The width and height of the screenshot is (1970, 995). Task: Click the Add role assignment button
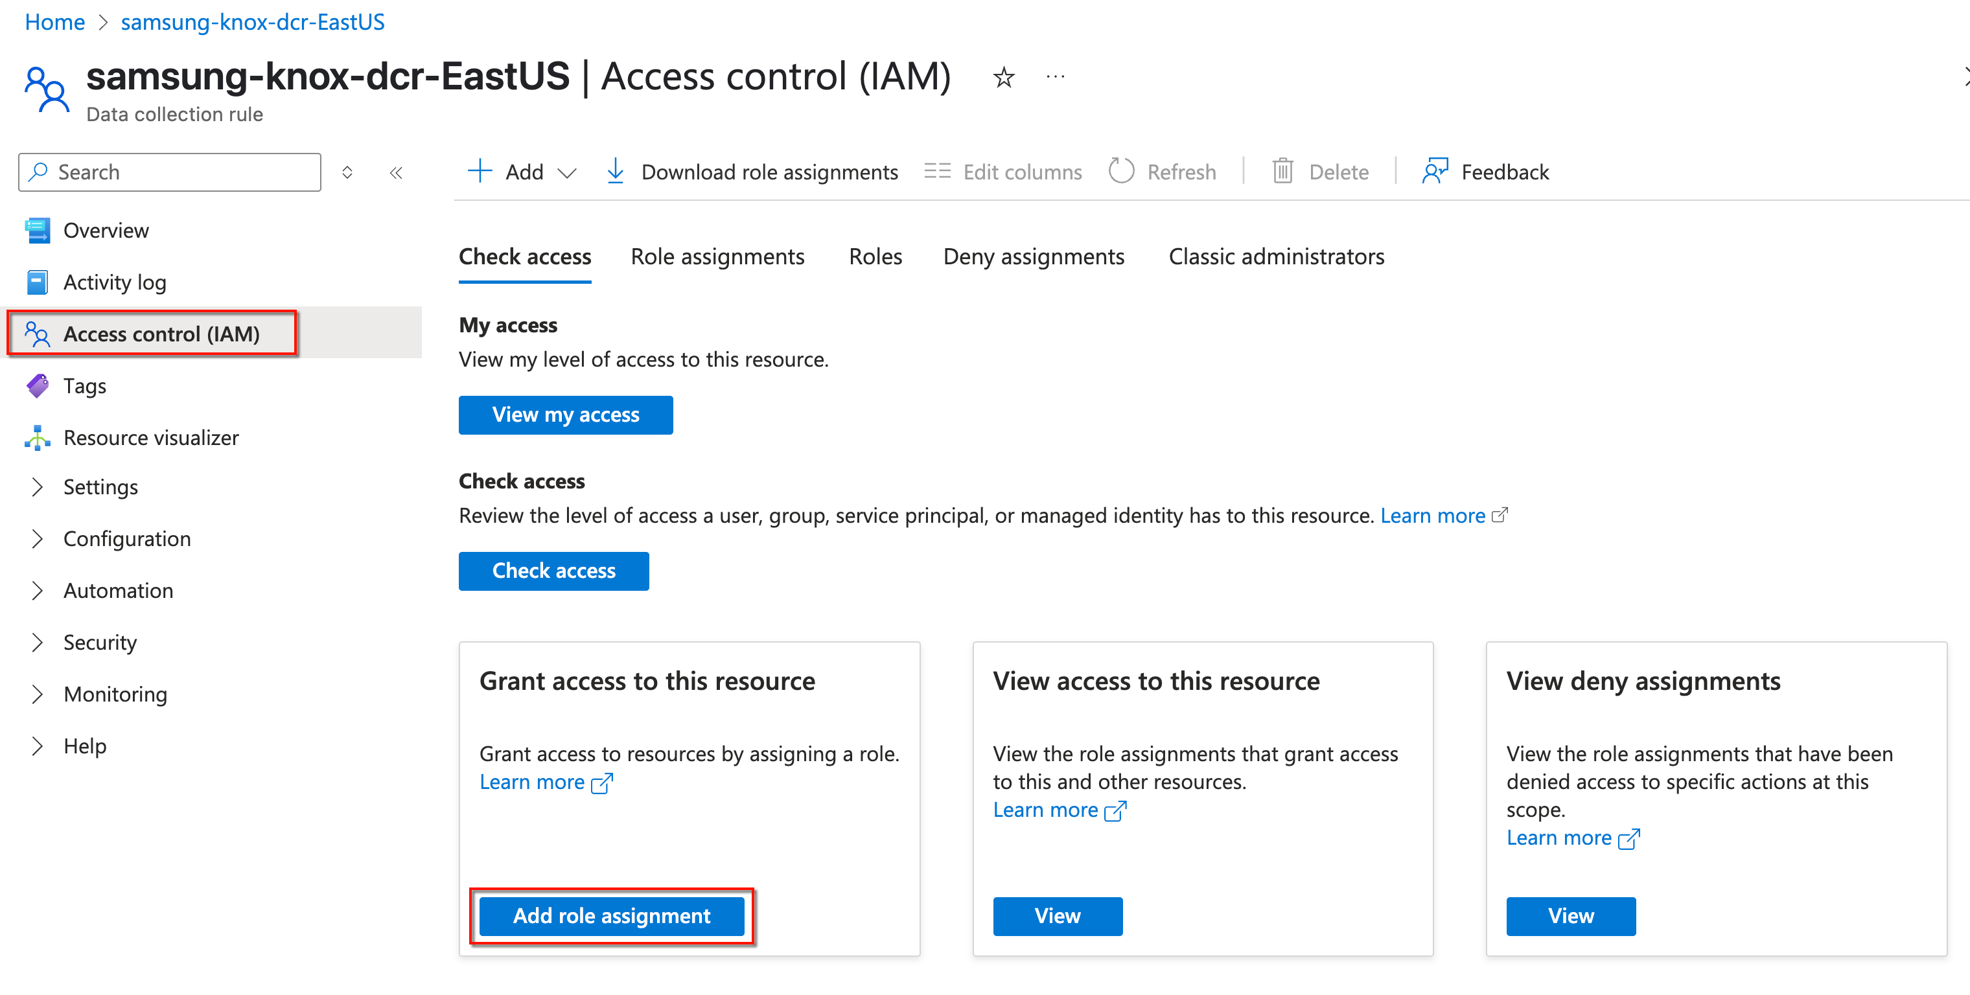pos(611,915)
